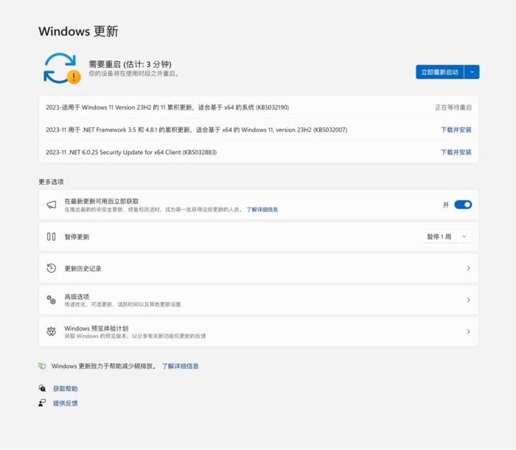516x450 pixels.
Task: Click the 高级选项 title
Action: (77, 297)
